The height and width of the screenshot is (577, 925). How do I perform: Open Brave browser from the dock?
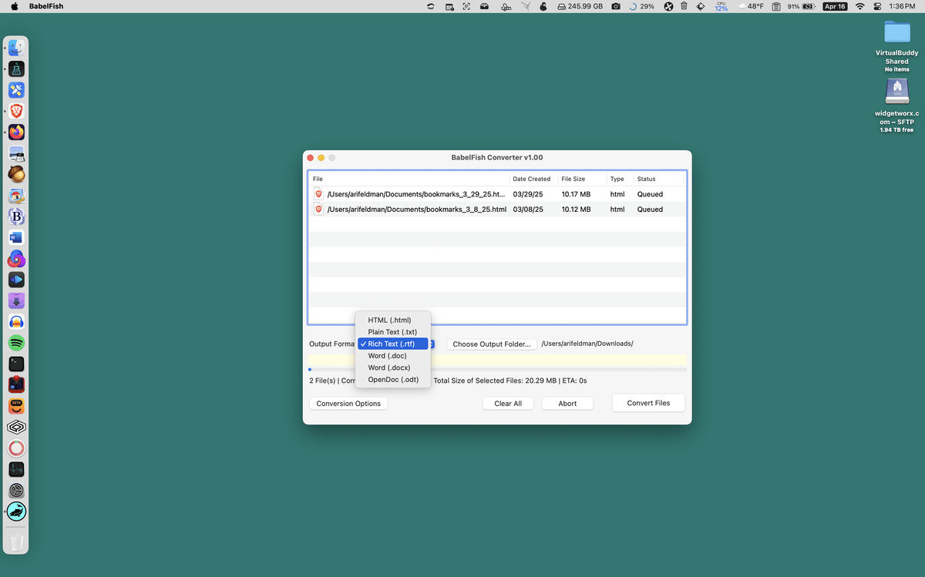click(x=16, y=111)
